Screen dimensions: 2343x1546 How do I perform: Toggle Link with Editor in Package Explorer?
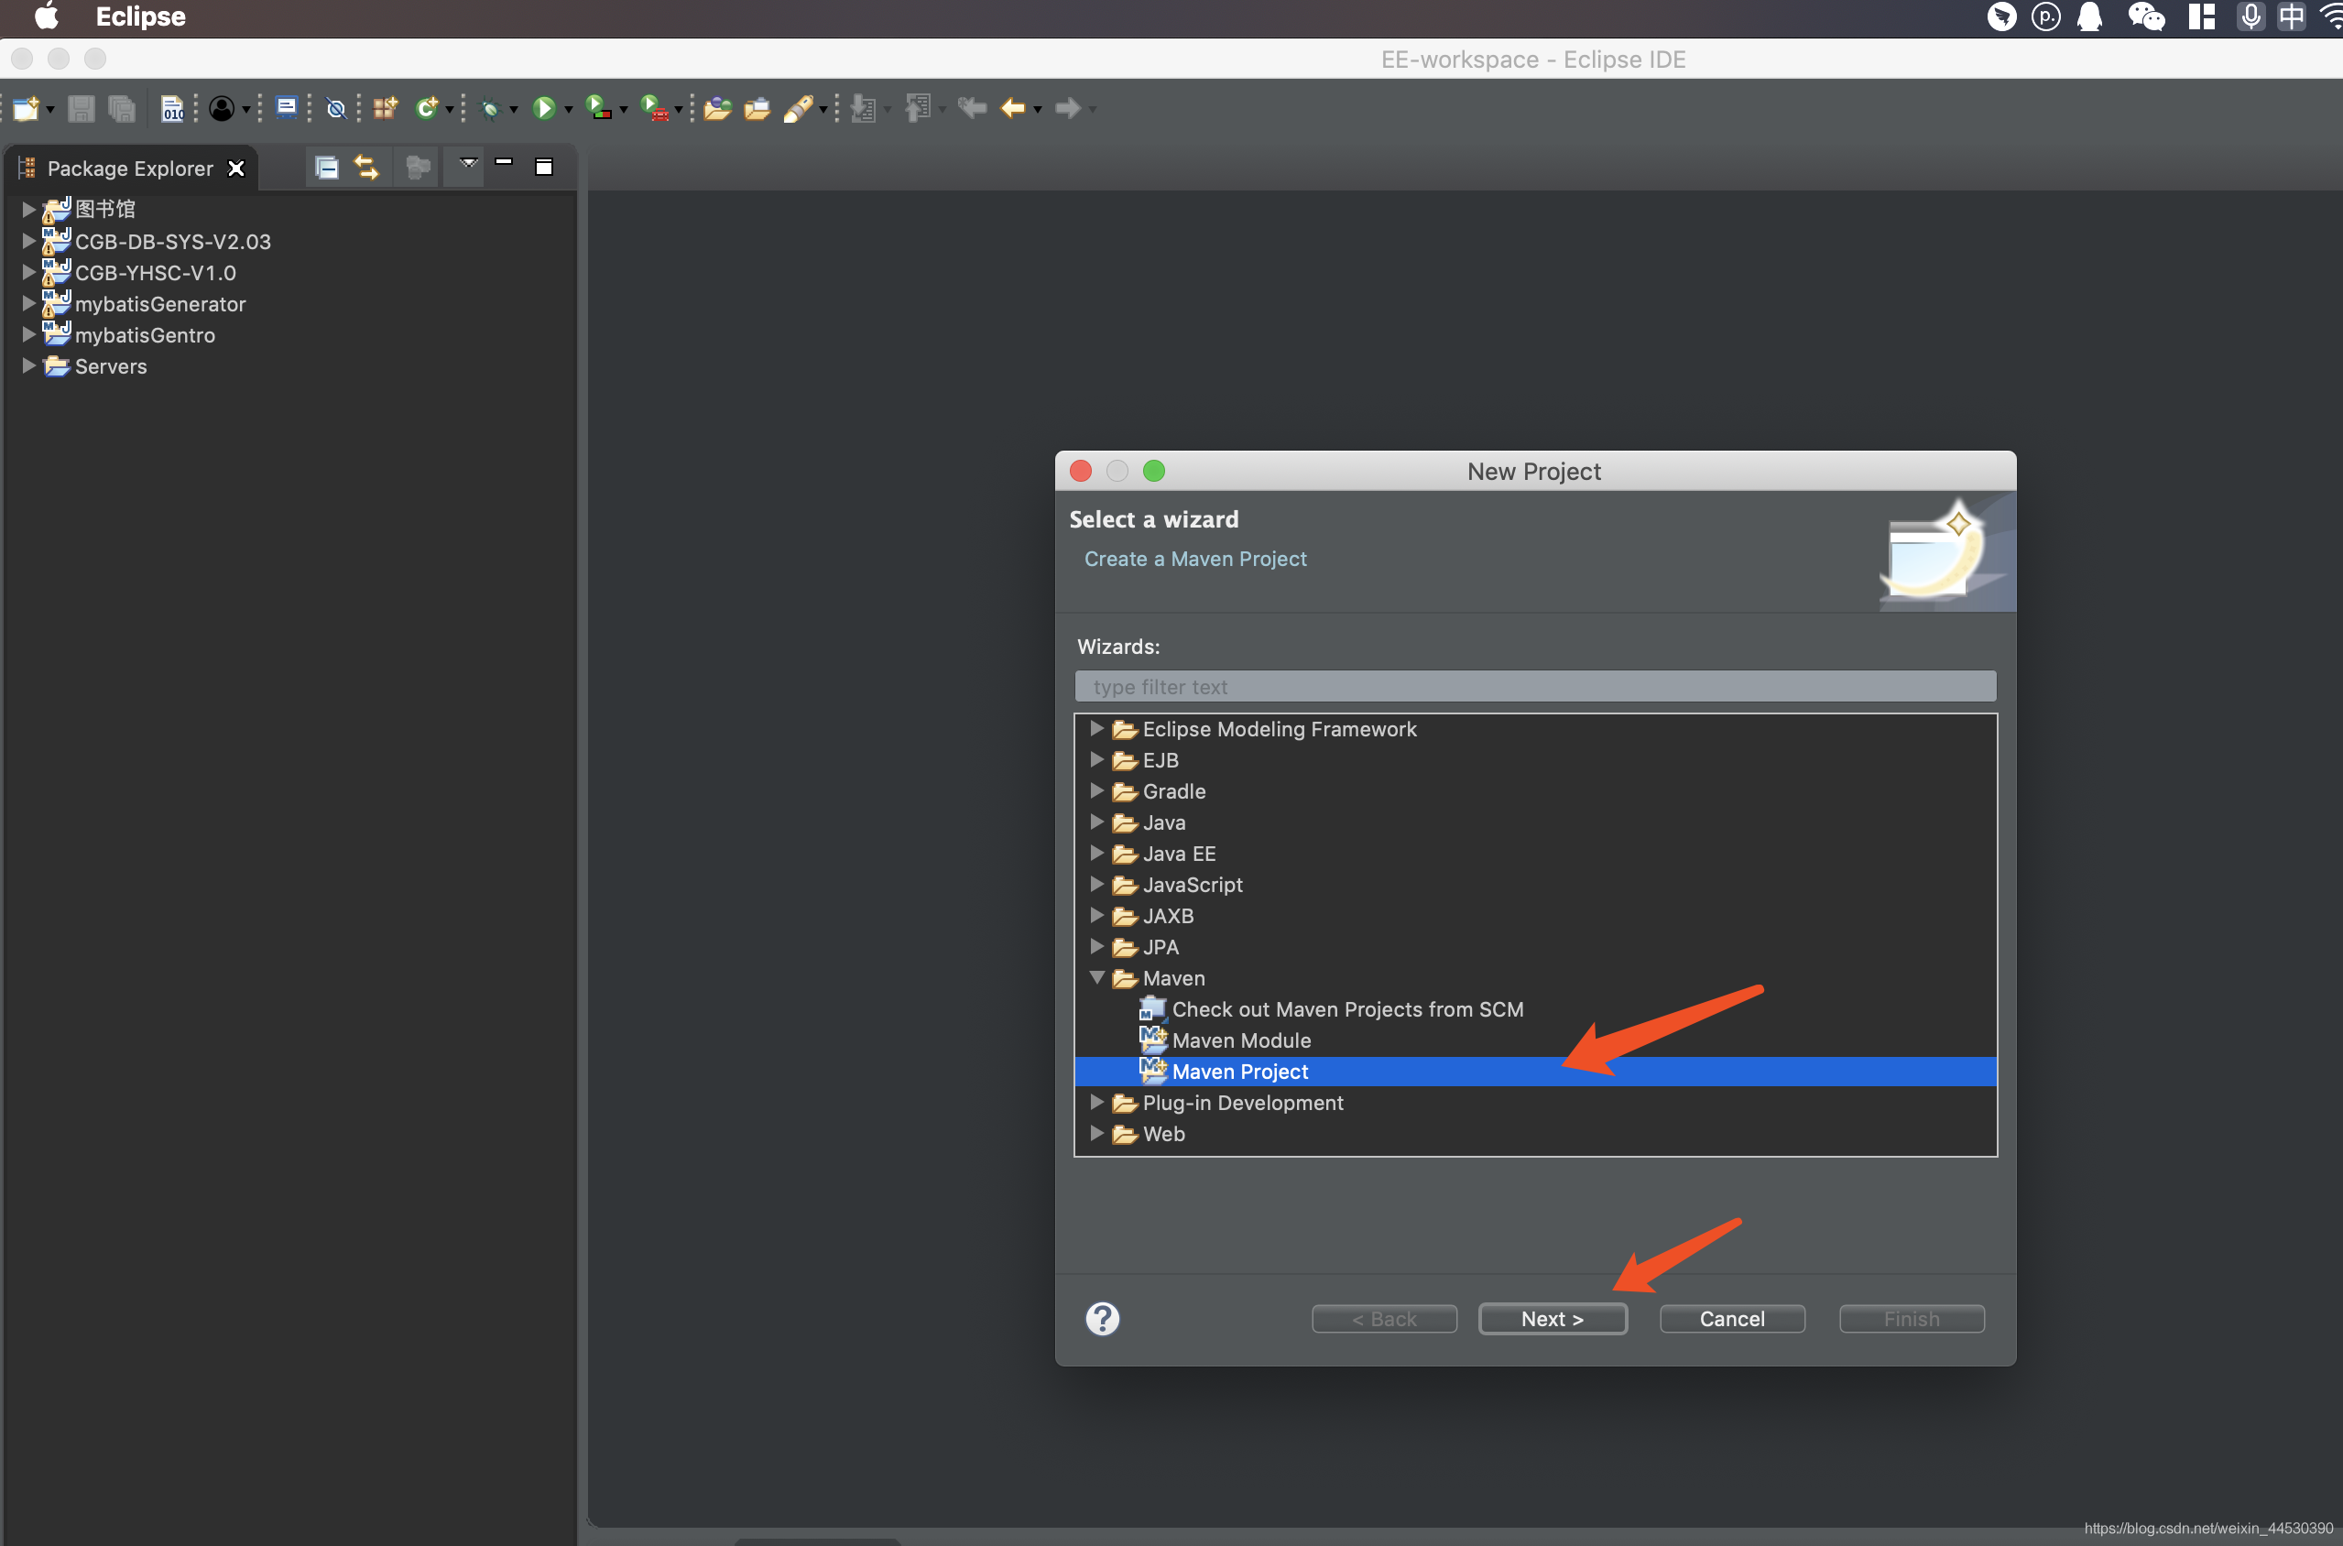[365, 168]
